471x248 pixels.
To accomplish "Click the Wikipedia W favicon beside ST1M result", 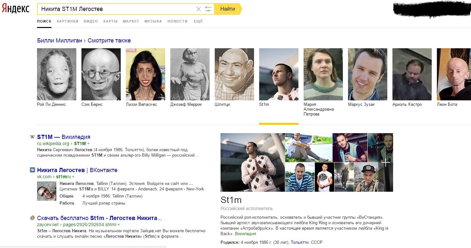I will point(32,137).
